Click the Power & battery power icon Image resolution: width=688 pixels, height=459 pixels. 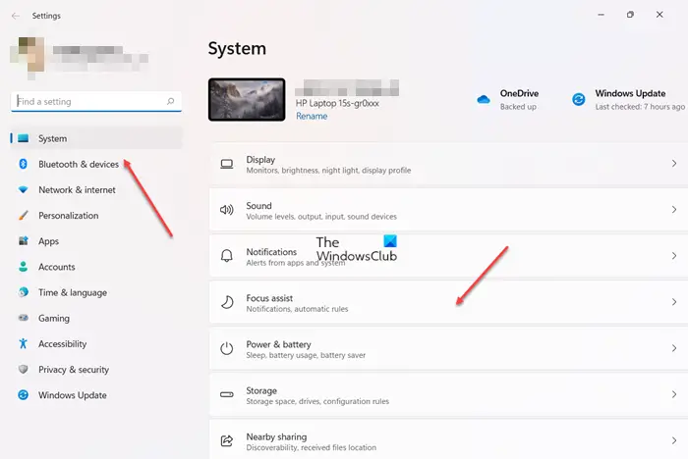coord(227,348)
